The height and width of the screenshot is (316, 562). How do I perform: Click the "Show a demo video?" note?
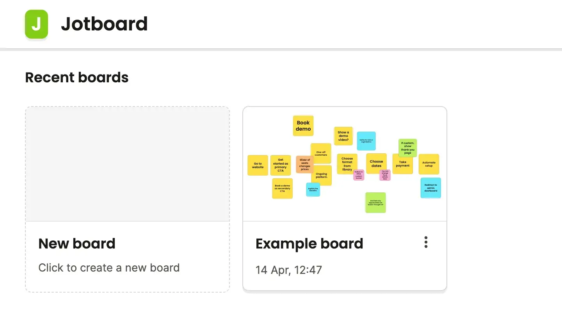click(343, 136)
